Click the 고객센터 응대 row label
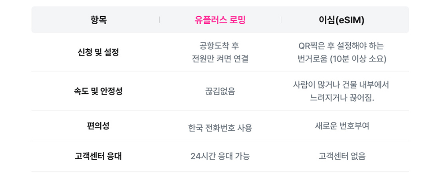Screen dimensions: 440x176 click(99, 156)
